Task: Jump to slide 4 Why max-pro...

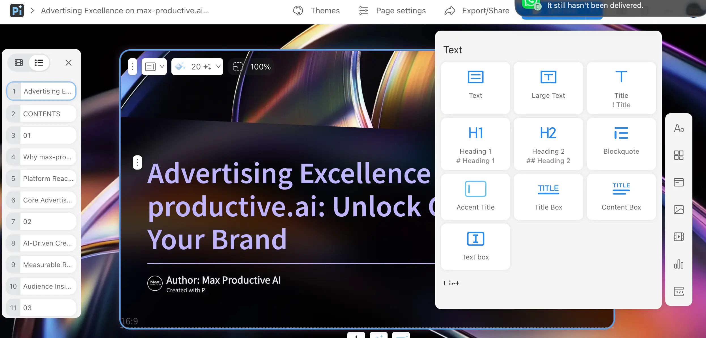Action: tap(41, 157)
